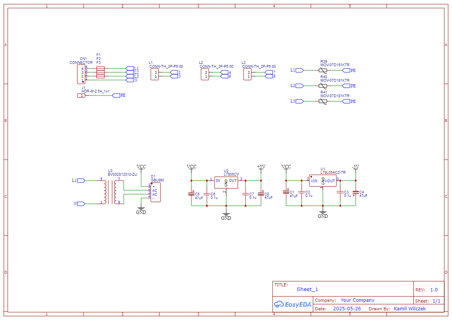Pick the L1 CONN-TH_2P-P5.00 connector body

point(155,74)
